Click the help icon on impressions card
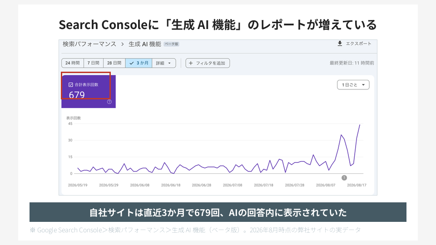This screenshot has width=436, height=245. 109,102
